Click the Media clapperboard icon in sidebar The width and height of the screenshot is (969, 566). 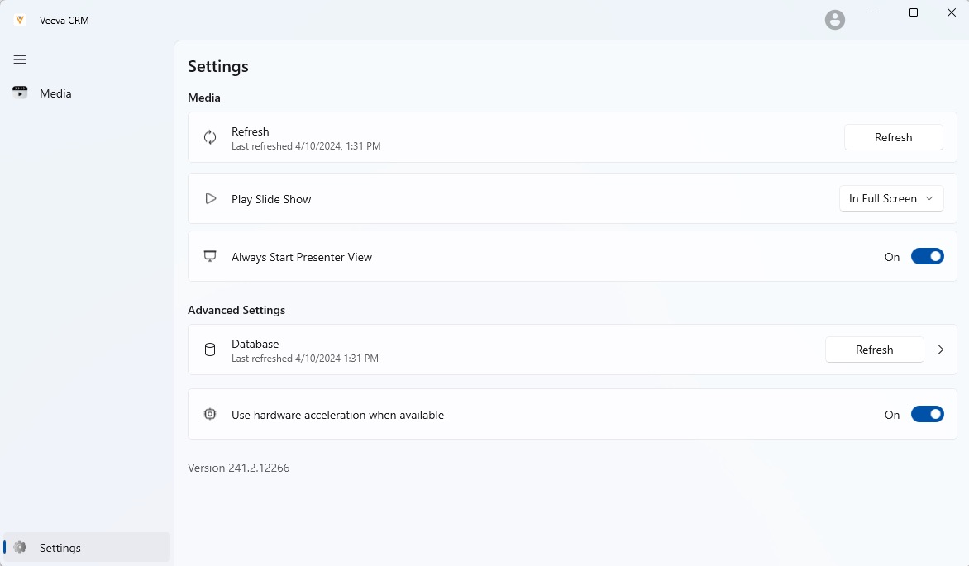[x=20, y=93]
